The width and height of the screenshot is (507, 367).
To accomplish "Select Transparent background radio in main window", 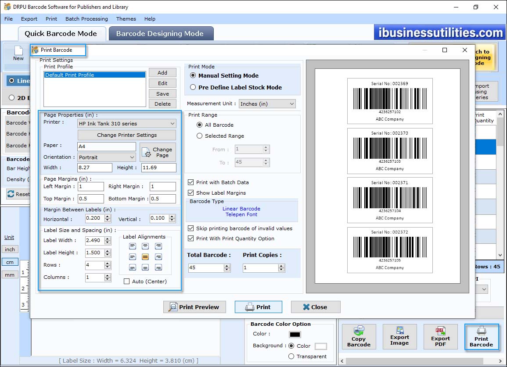I will (x=291, y=356).
